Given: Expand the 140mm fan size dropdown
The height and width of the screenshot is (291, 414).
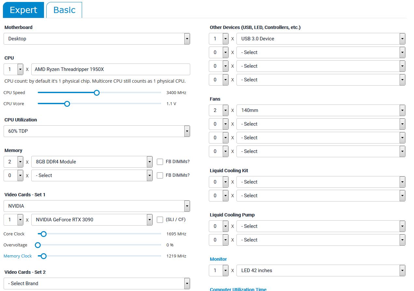Looking at the screenshot, I should [x=321, y=110].
